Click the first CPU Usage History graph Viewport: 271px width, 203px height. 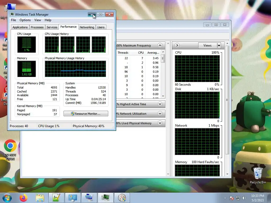click(52, 44)
